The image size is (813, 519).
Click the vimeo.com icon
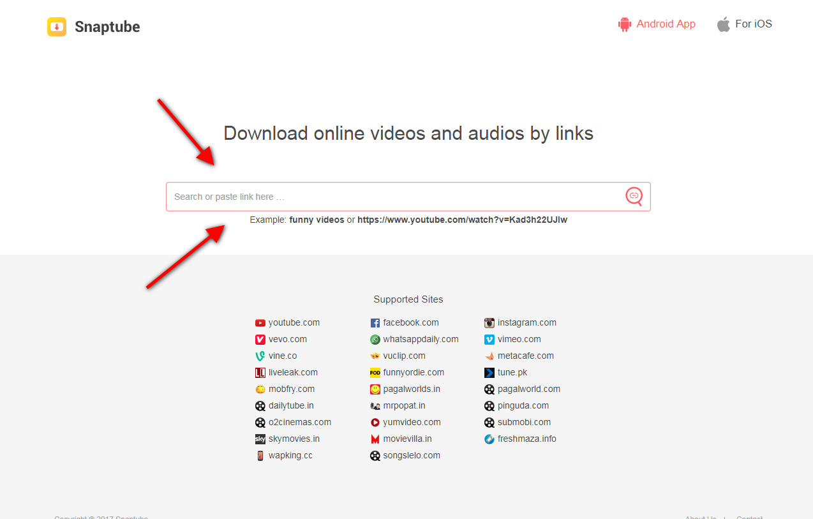[x=489, y=340]
